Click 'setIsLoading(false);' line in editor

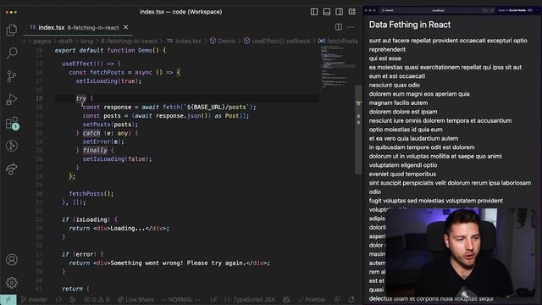click(117, 158)
